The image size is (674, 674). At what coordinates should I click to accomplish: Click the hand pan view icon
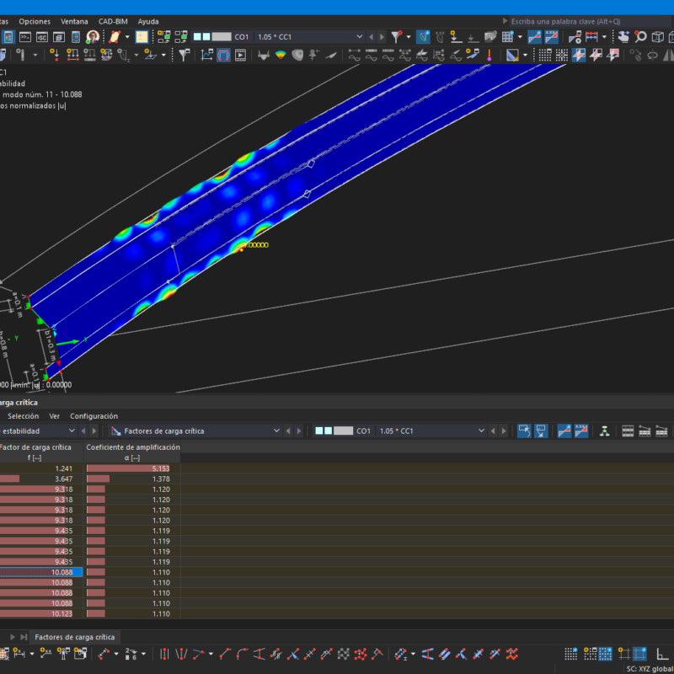pos(623,37)
